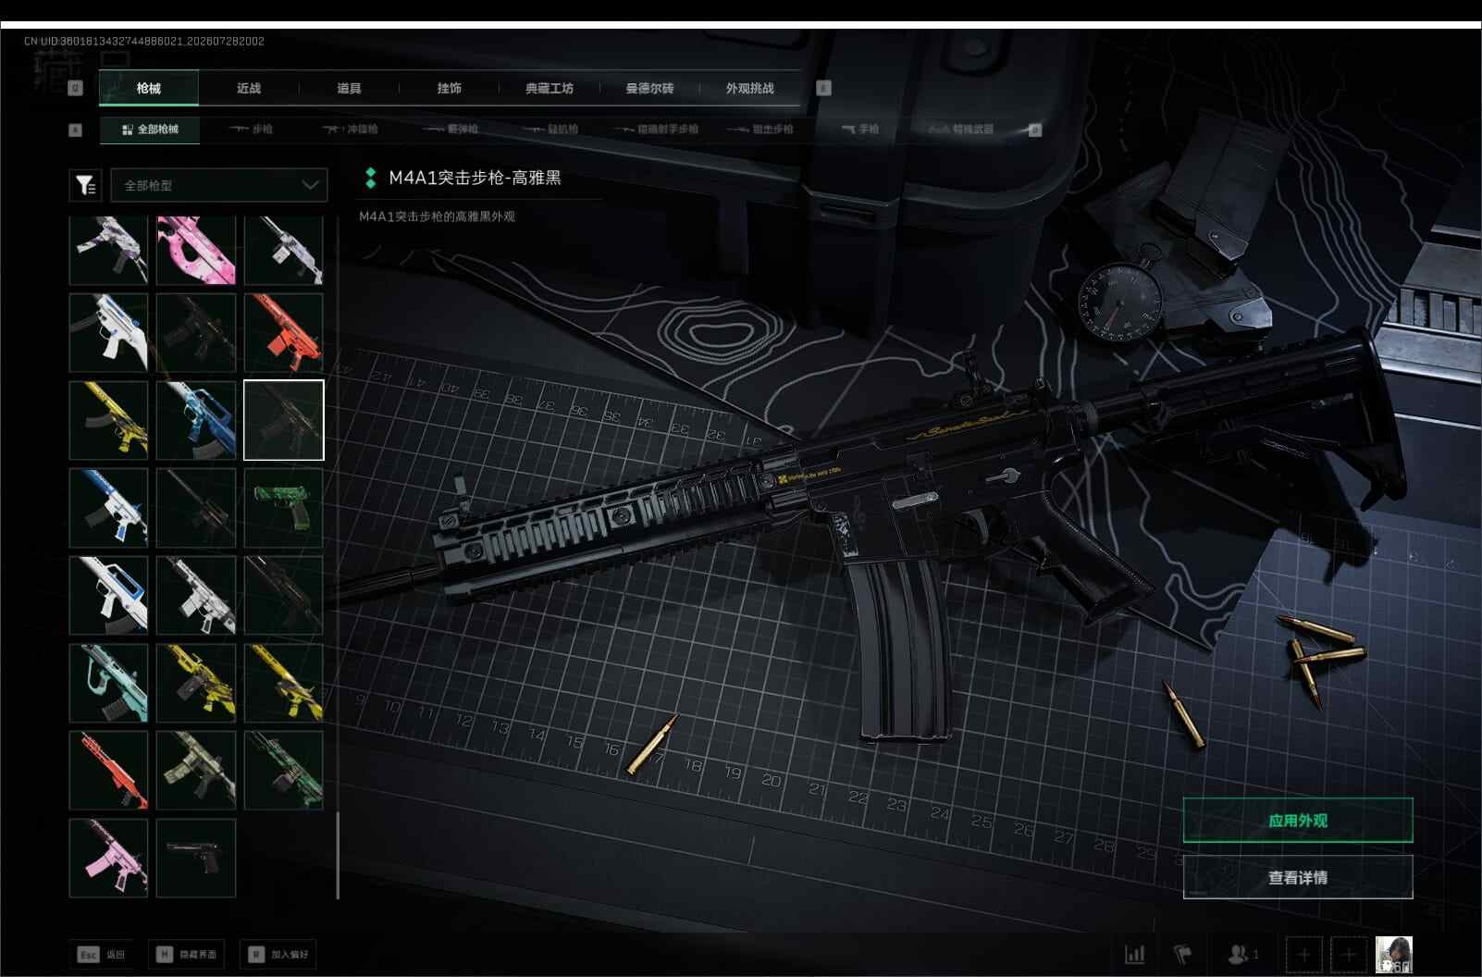Select the teal weapon skin thumbnail
Screen dimensions: 1482x977
pos(108,683)
